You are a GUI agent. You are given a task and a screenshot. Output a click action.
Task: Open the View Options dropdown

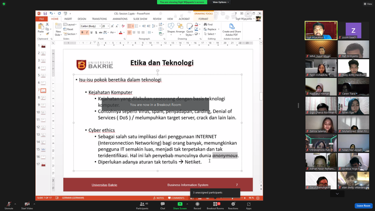click(220, 2)
